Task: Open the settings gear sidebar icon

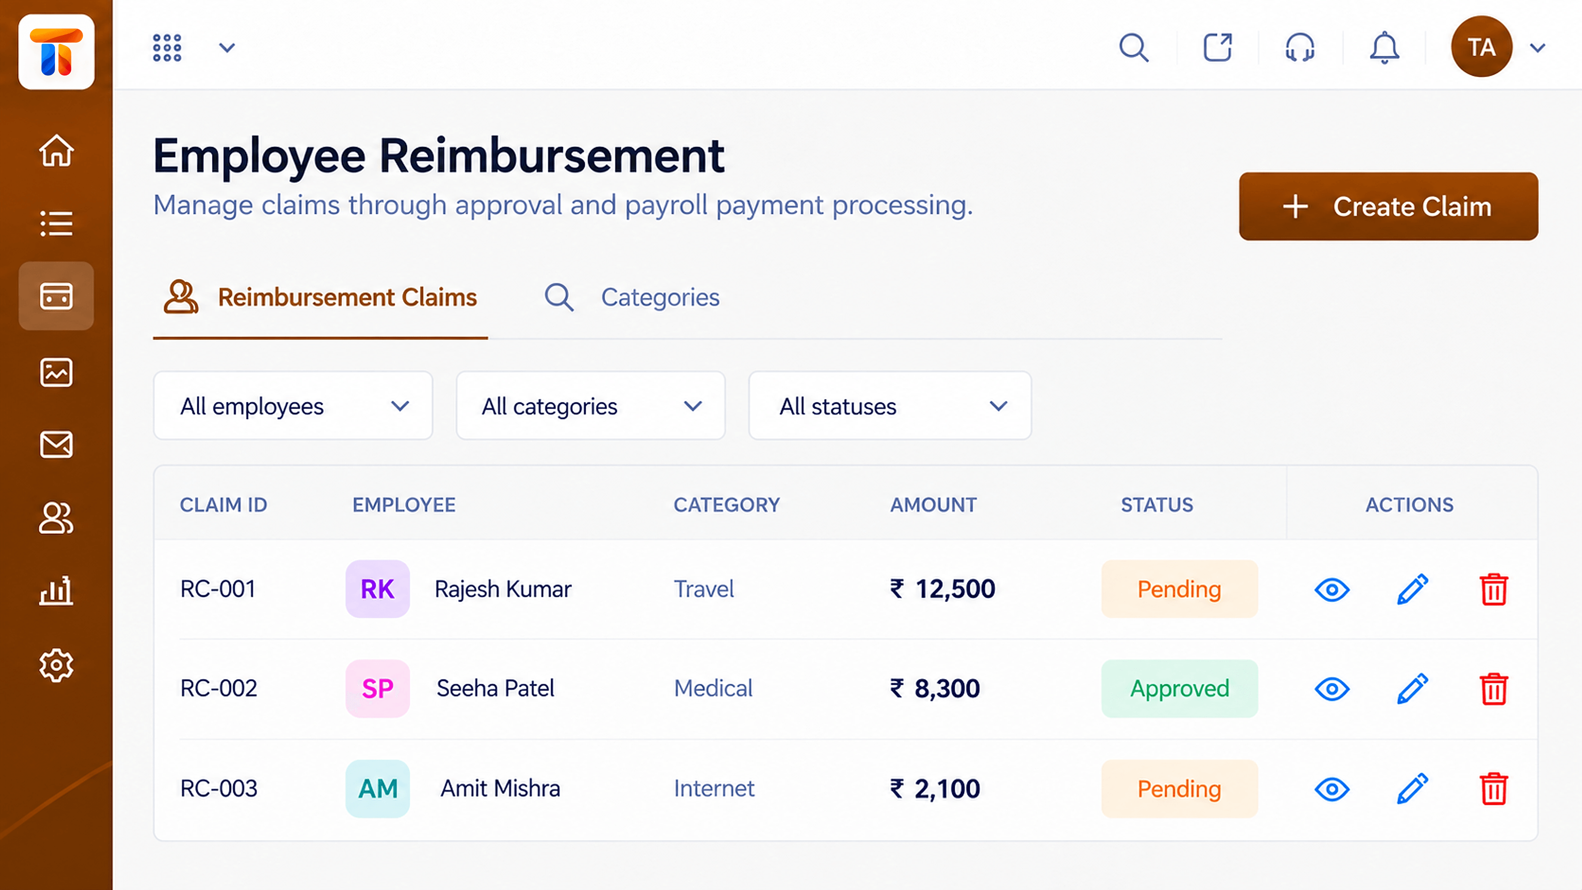Action: (x=56, y=665)
